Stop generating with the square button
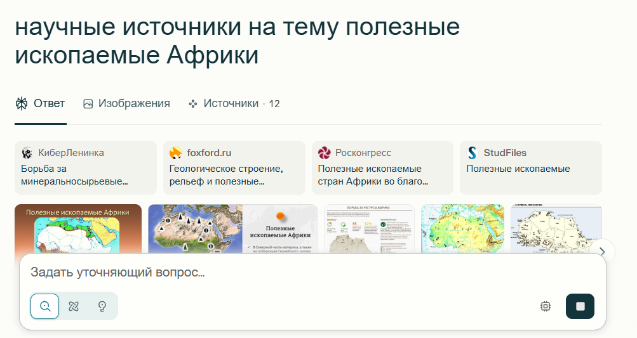 coord(580,306)
